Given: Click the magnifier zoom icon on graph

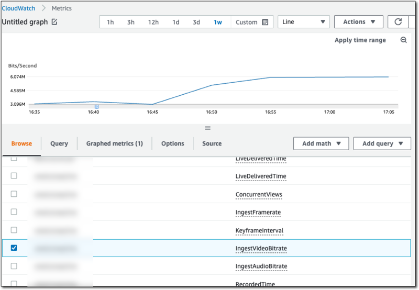Looking at the screenshot, I should coord(403,40).
